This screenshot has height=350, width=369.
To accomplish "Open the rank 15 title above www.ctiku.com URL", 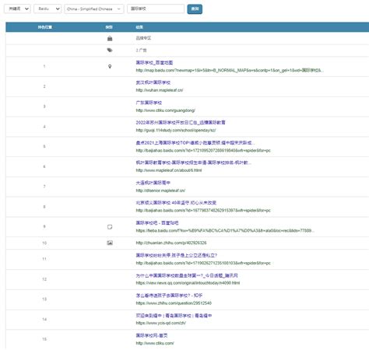I will click(152, 335).
